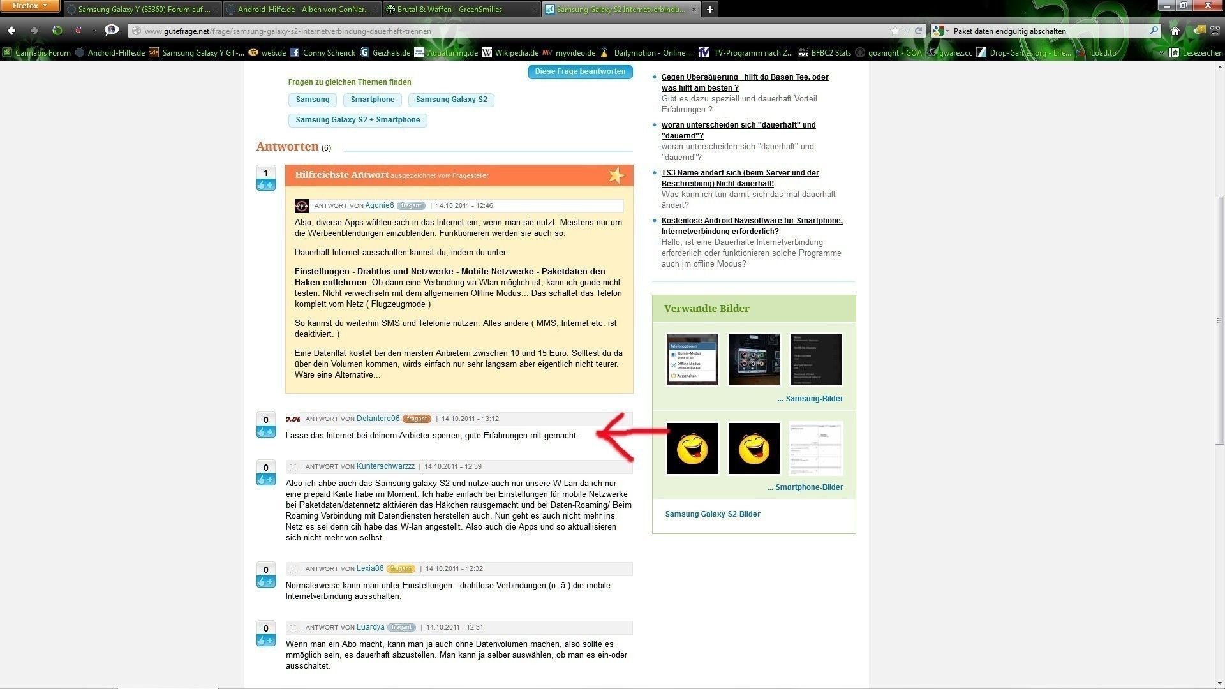Click the Samsung-Bilder link
The height and width of the screenshot is (689, 1225).
pos(810,399)
